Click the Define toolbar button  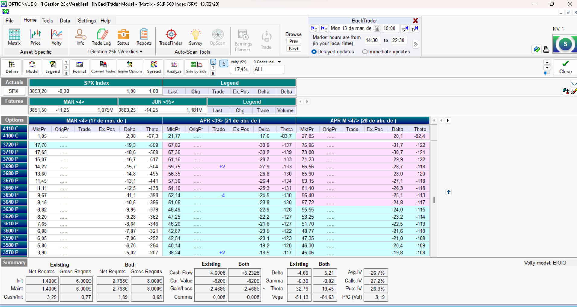(x=12, y=67)
